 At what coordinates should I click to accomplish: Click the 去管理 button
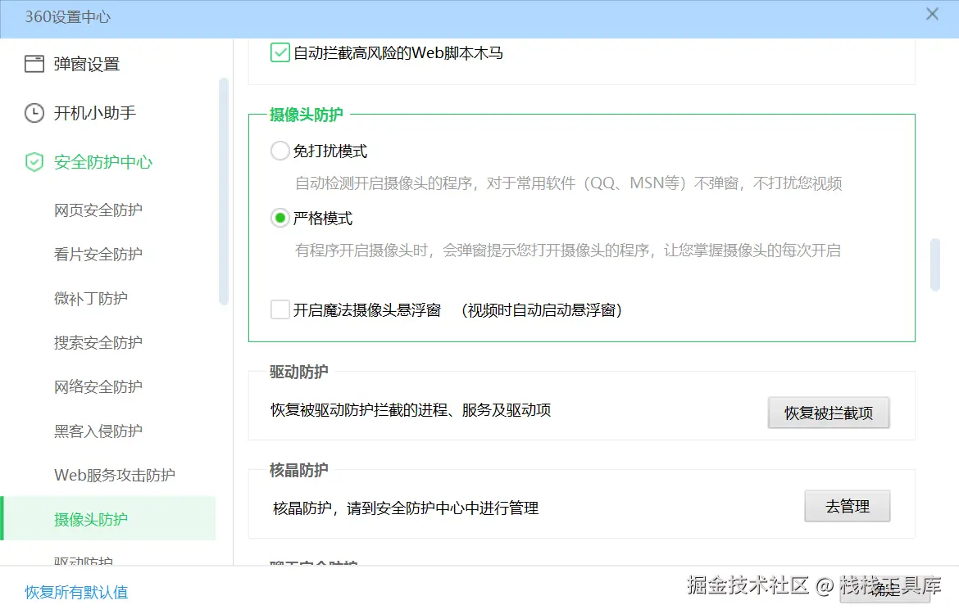click(847, 506)
